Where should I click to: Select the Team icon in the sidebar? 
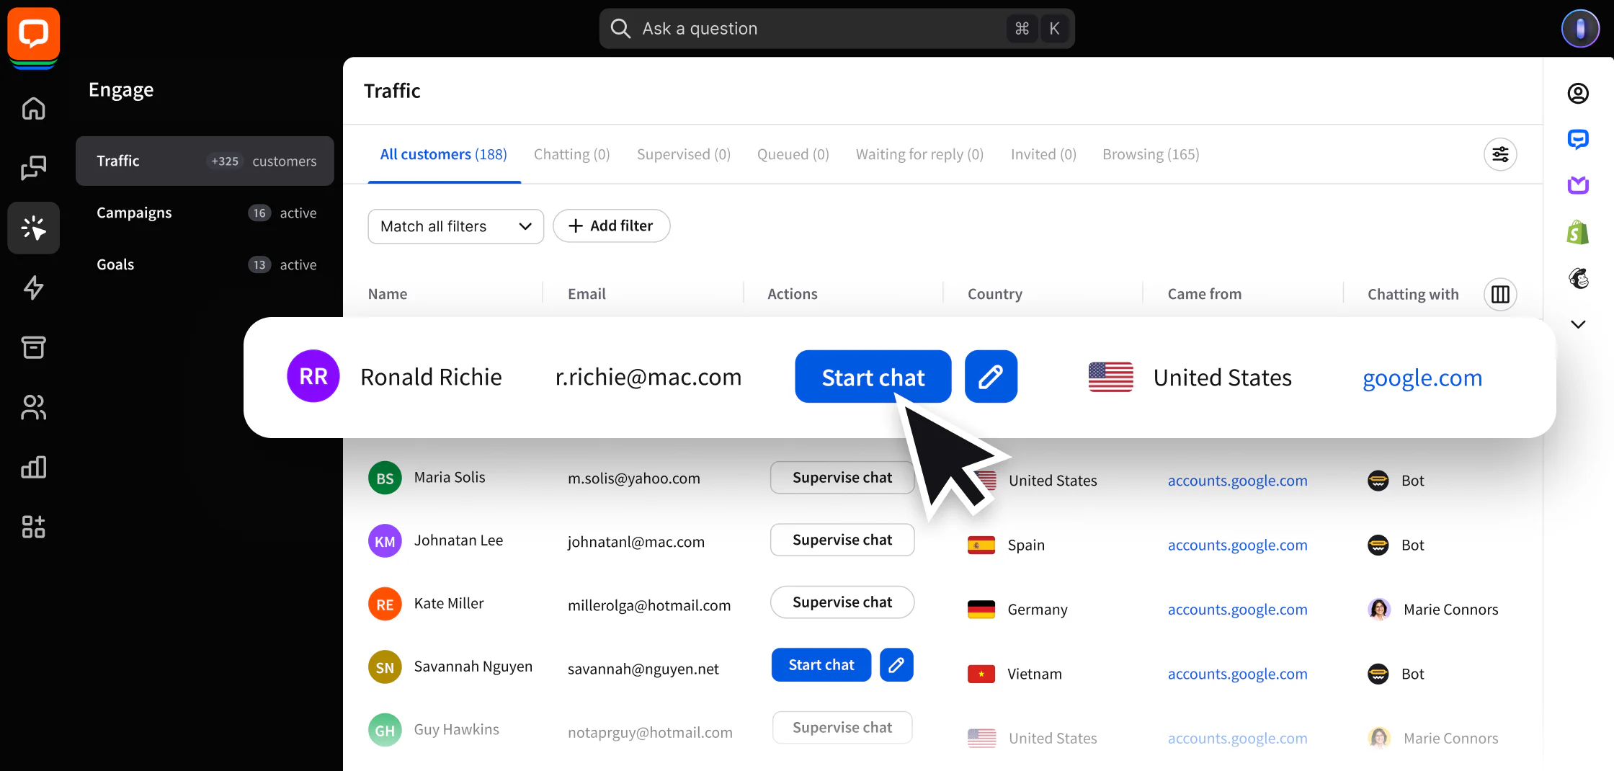tap(33, 407)
